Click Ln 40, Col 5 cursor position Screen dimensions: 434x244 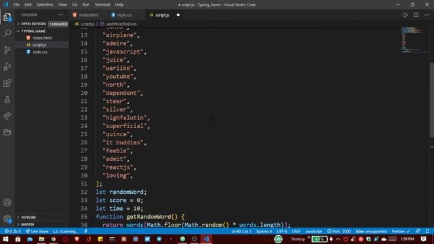point(241,231)
